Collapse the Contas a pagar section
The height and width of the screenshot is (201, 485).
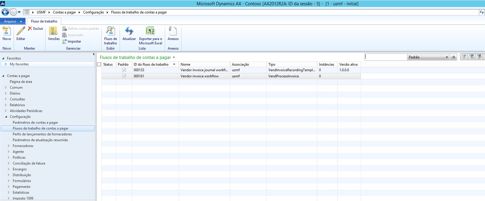3,76
